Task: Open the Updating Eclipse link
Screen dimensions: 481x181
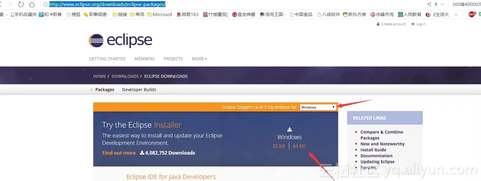Action: click(377, 162)
